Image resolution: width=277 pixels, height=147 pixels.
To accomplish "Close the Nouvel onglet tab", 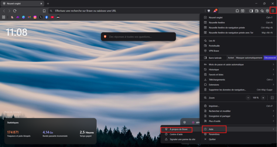I will pos(41,4).
